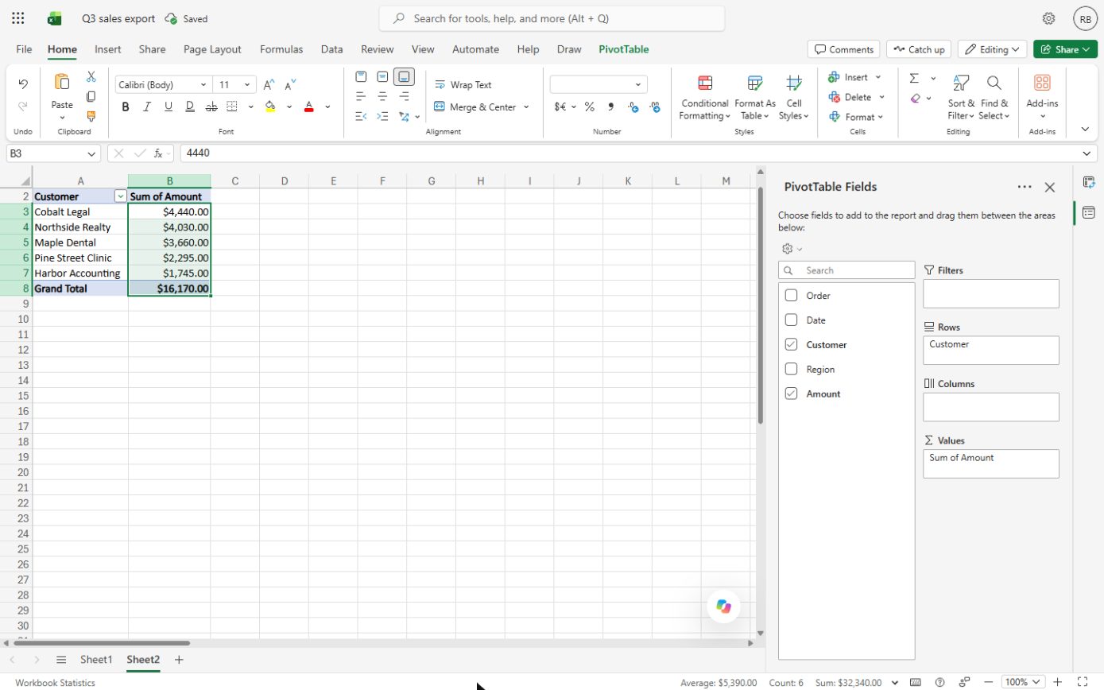Open the settings gear in title bar
Image resolution: width=1104 pixels, height=690 pixels.
(1048, 18)
